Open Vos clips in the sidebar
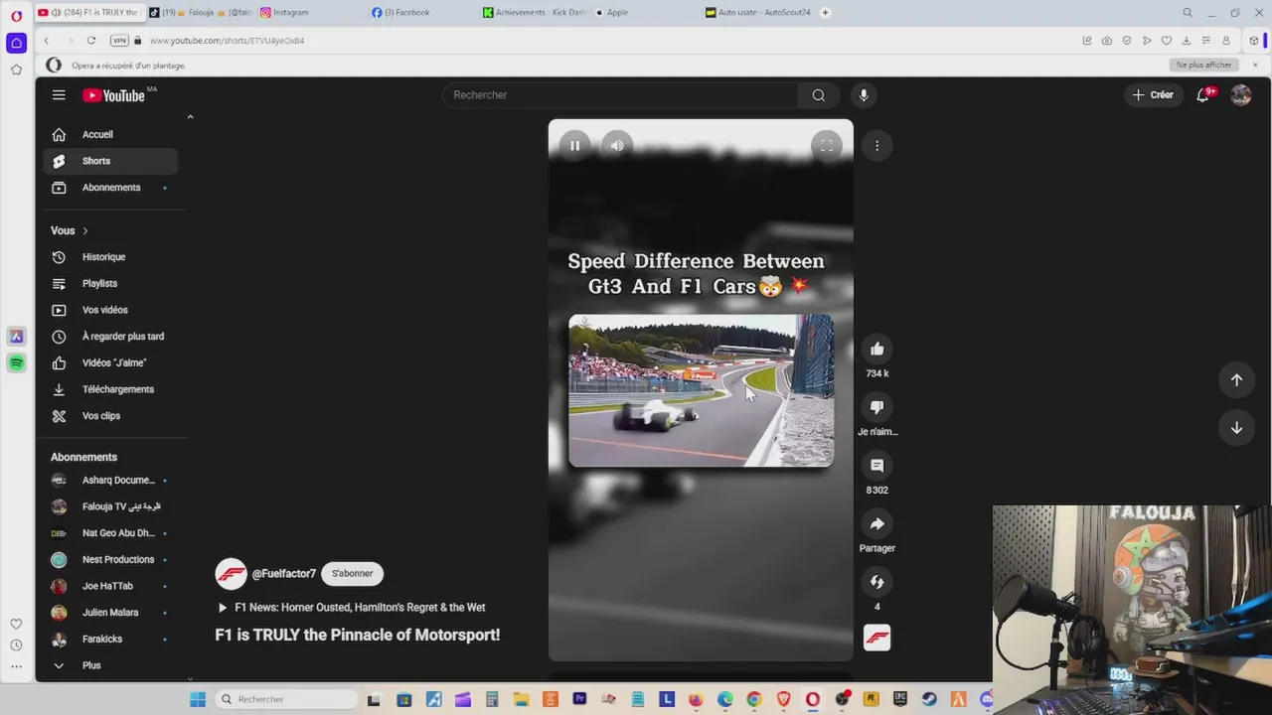Viewport: 1272px width, 715px height. click(x=110, y=416)
